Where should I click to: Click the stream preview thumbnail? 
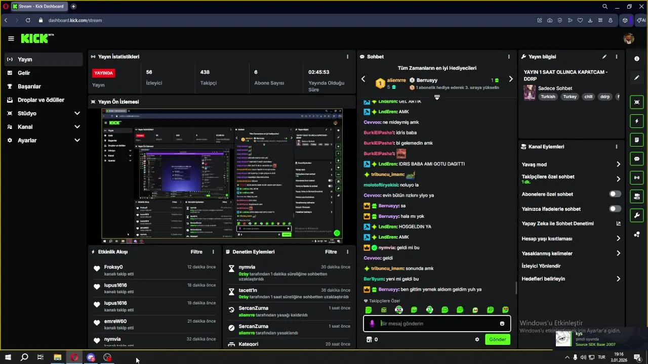click(x=222, y=176)
